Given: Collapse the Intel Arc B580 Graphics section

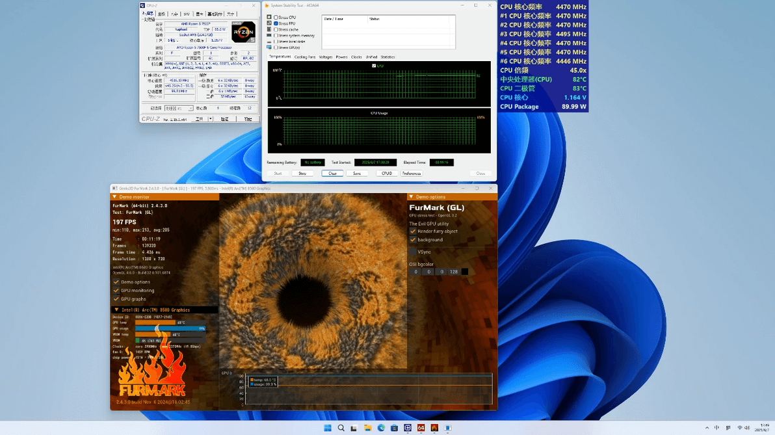Looking at the screenshot, I should (116, 310).
